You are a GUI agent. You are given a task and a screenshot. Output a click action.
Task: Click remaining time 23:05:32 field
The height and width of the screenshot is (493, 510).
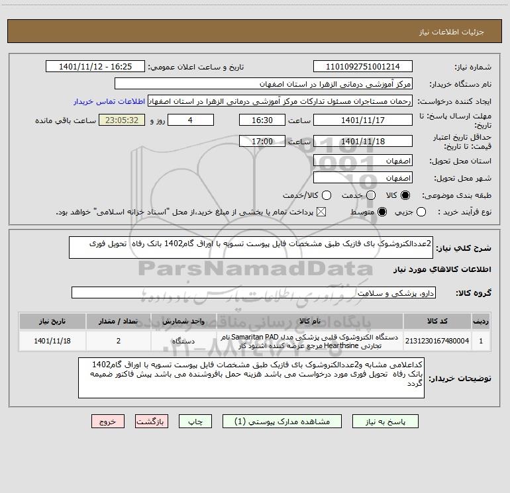pyautogui.click(x=122, y=120)
